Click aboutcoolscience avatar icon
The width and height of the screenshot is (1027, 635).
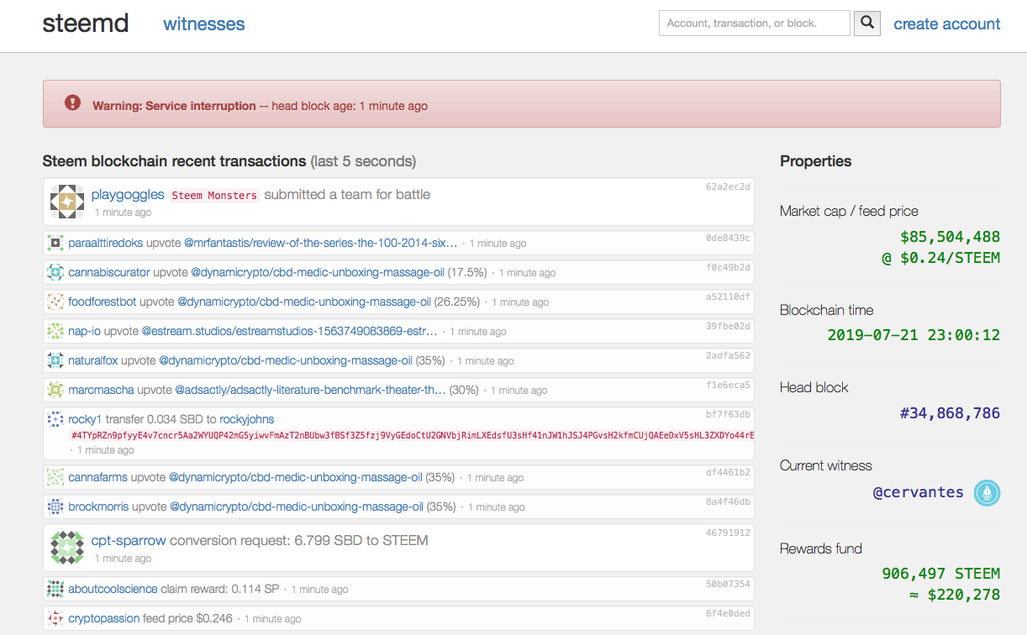(x=55, y=589)
